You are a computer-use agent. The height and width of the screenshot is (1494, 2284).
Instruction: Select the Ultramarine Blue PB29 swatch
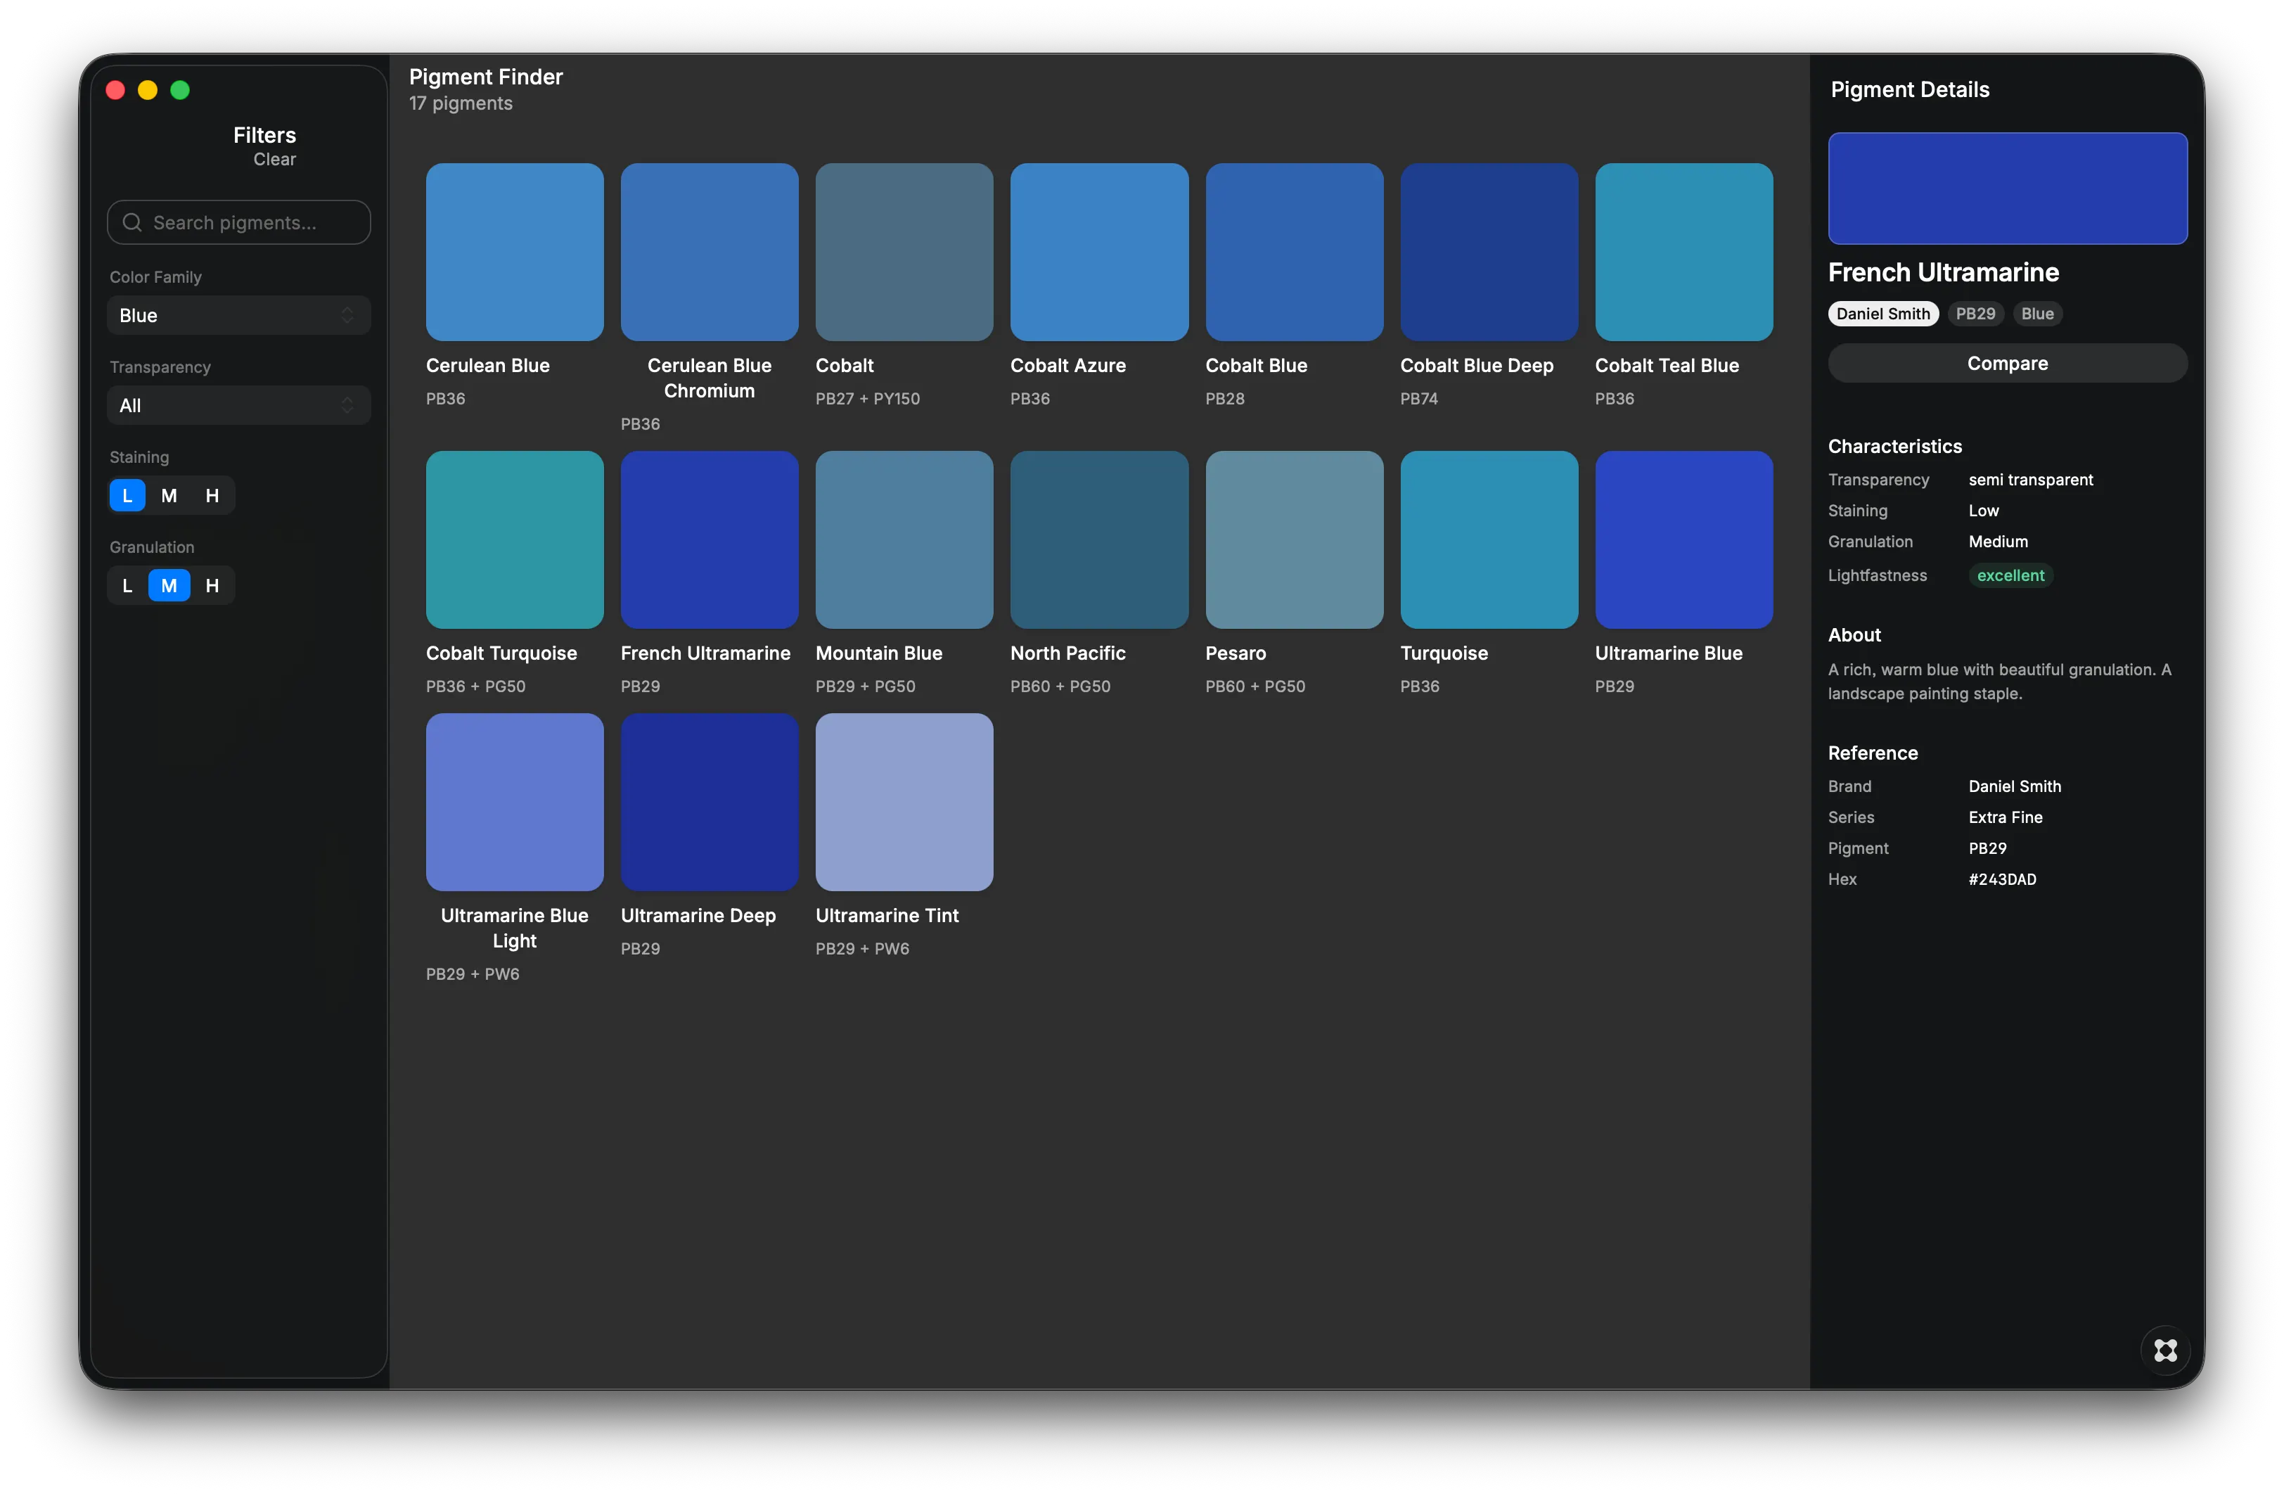pyautogui.click(x=1683, y=539)
